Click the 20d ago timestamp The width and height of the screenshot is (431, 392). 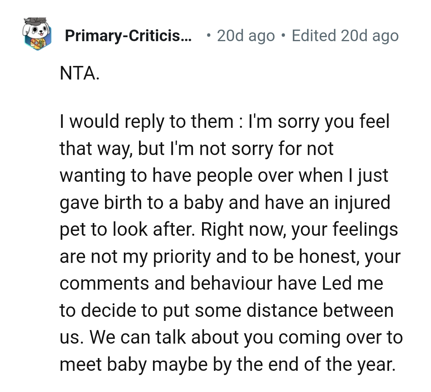point(244,35)
